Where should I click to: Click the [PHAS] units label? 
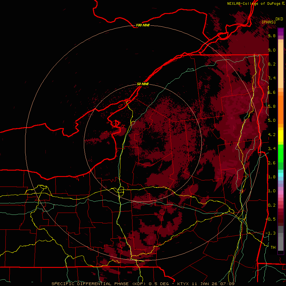click(x=269, y=22)
